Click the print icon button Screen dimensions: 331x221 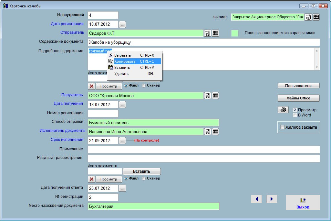283,110
